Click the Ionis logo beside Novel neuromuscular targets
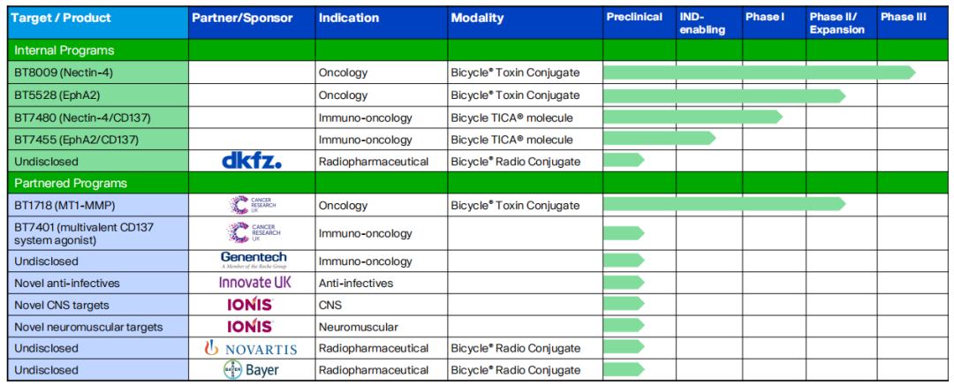This screenshot has width=954, height=386. point(251,327)
